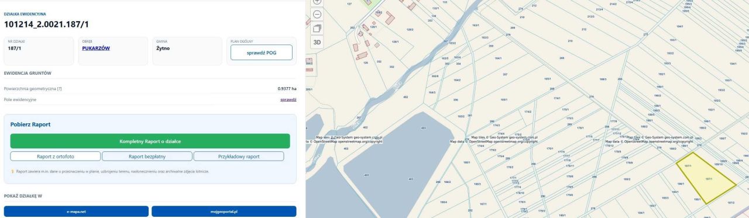
Task: Click the EWIDENCJA GRUNTÓW section header
Action: coord(28,73)
